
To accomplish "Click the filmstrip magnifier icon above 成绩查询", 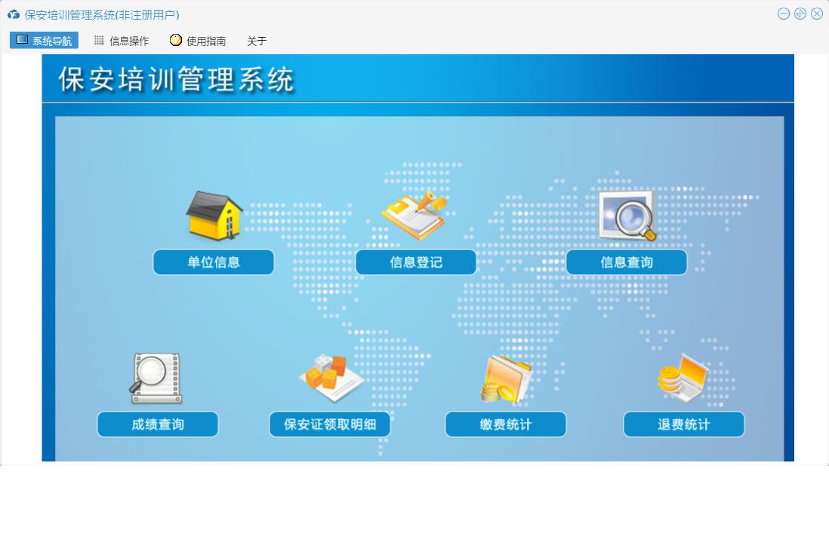I will [156, 378].
